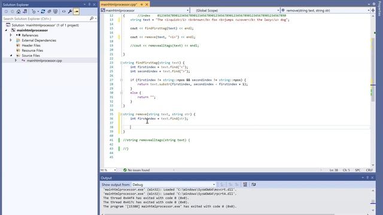This screenshot has width=383, height=215.
Task: Select the mainhtmlprocessor project
Action: 32,30
